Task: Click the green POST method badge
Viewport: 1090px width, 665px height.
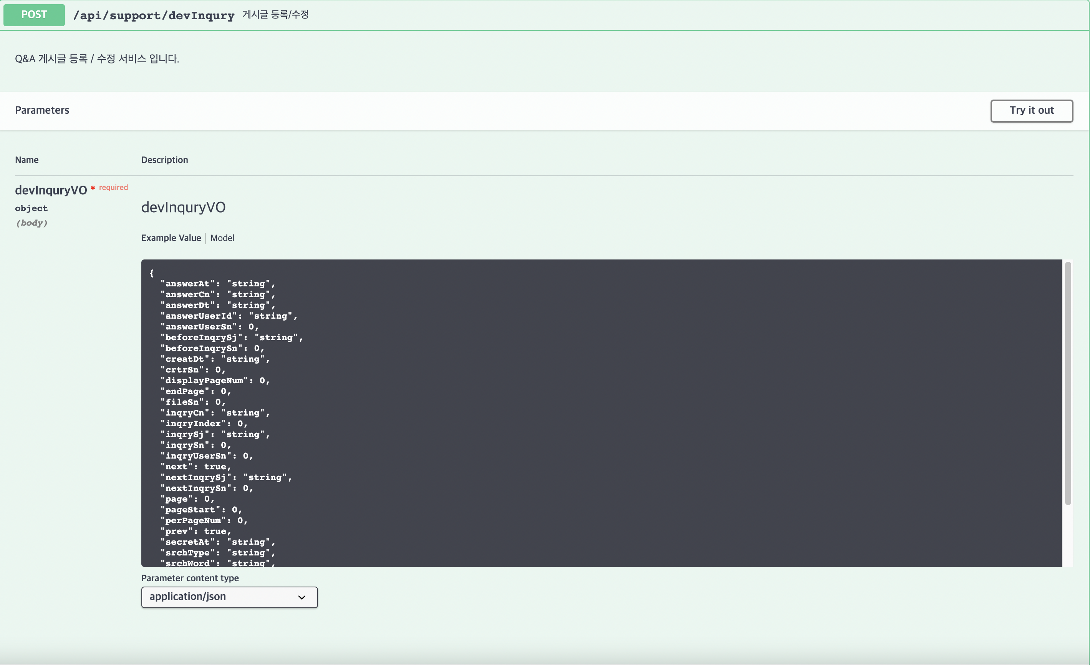Action: (34, 15)
